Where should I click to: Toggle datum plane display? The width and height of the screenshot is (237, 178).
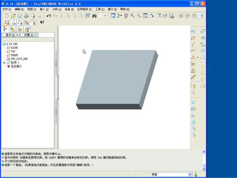pyautogui.click(x=7, y=23)
